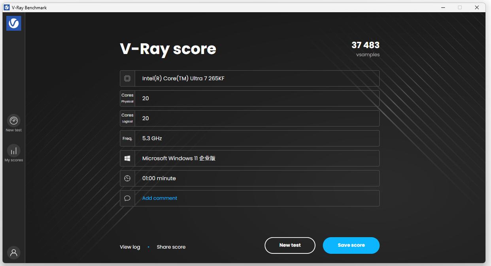Image resolution: width=491 pixels, height=266 pixels.
Task: Click the clock icon beside 01:00 minute
Action: (x=127, y=178)
